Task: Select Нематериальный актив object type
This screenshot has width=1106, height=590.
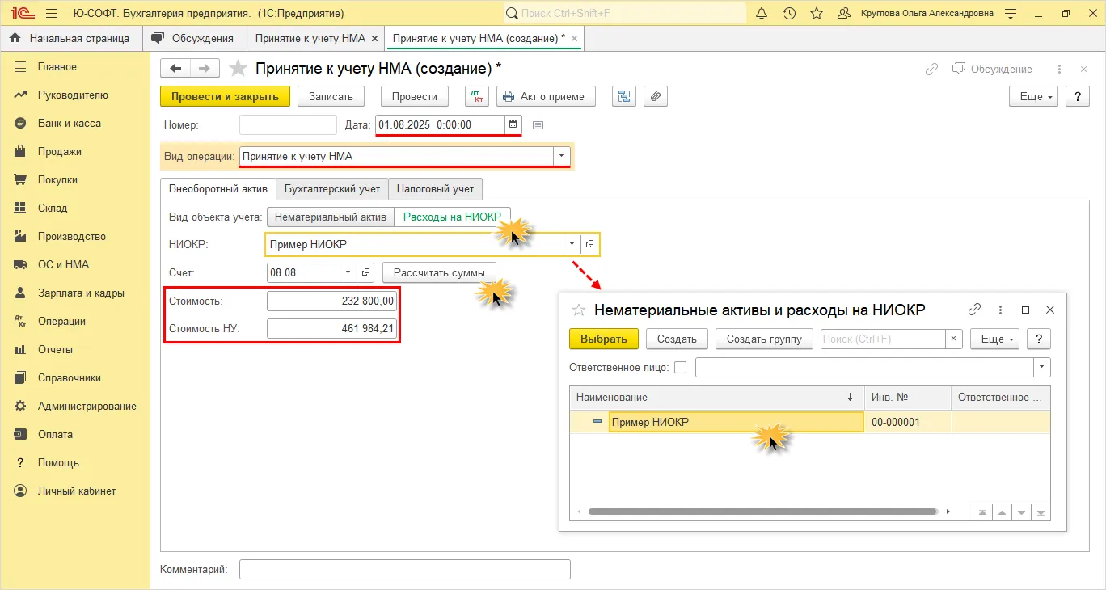Action: point(331,217)
